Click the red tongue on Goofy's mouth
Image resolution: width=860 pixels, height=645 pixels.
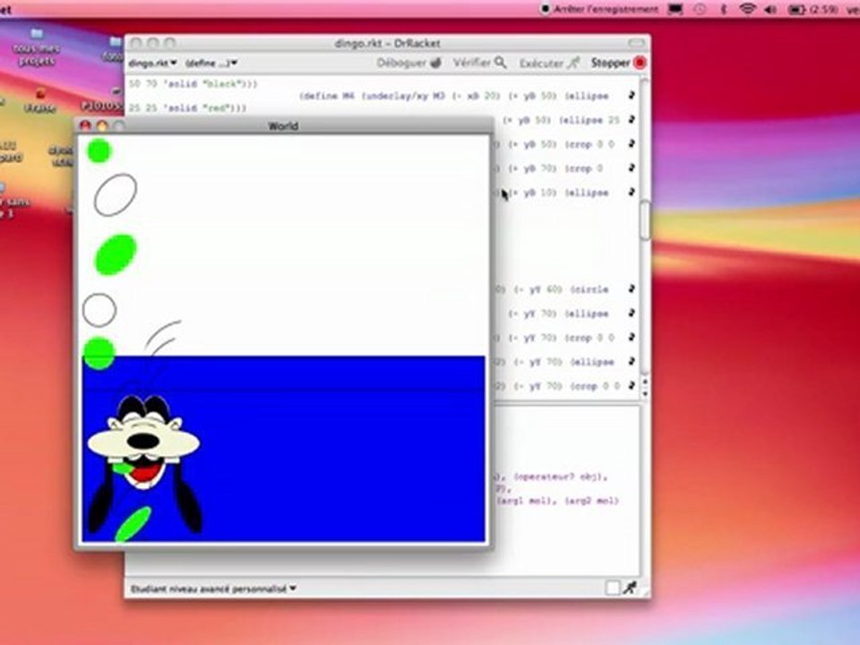pos(145,474)
